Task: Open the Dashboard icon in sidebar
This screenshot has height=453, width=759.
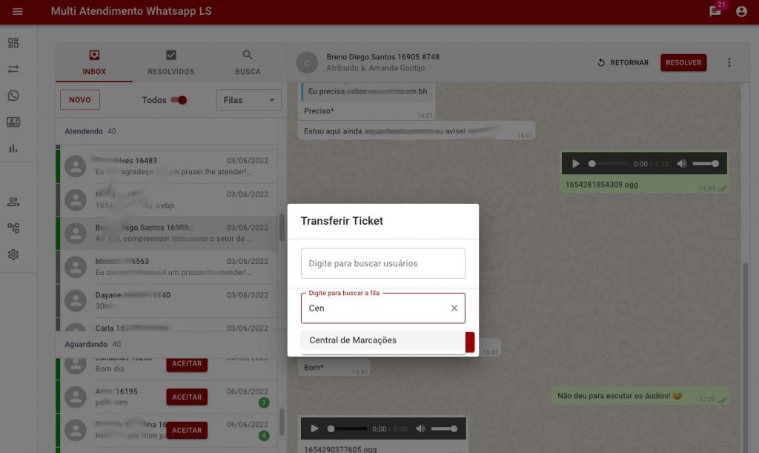Action: coord(13,43)
